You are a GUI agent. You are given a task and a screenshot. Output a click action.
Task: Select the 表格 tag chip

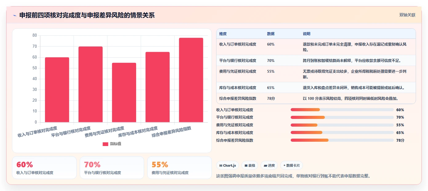250,165
